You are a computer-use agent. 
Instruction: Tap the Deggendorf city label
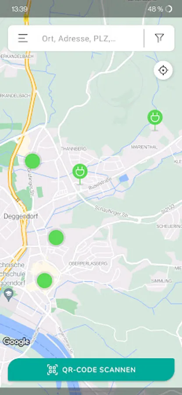tap(21, 216)
